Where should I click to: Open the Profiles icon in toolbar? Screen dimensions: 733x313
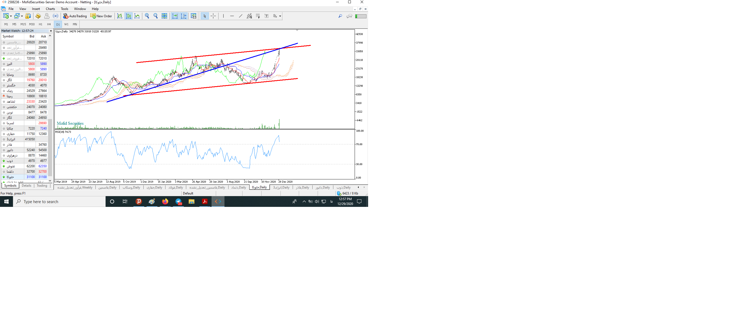click(17, 16)
